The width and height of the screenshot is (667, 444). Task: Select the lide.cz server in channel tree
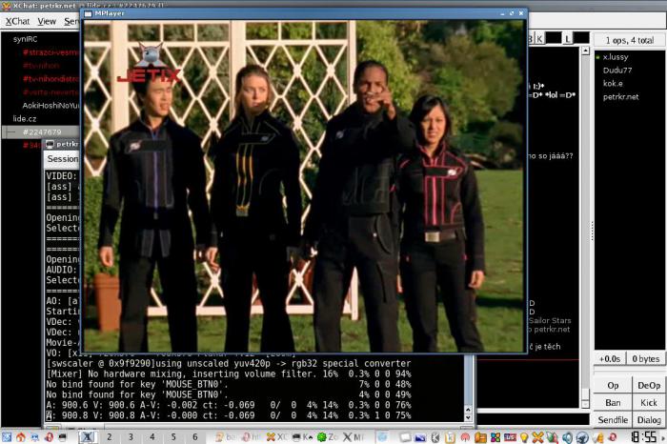(25, 119)
